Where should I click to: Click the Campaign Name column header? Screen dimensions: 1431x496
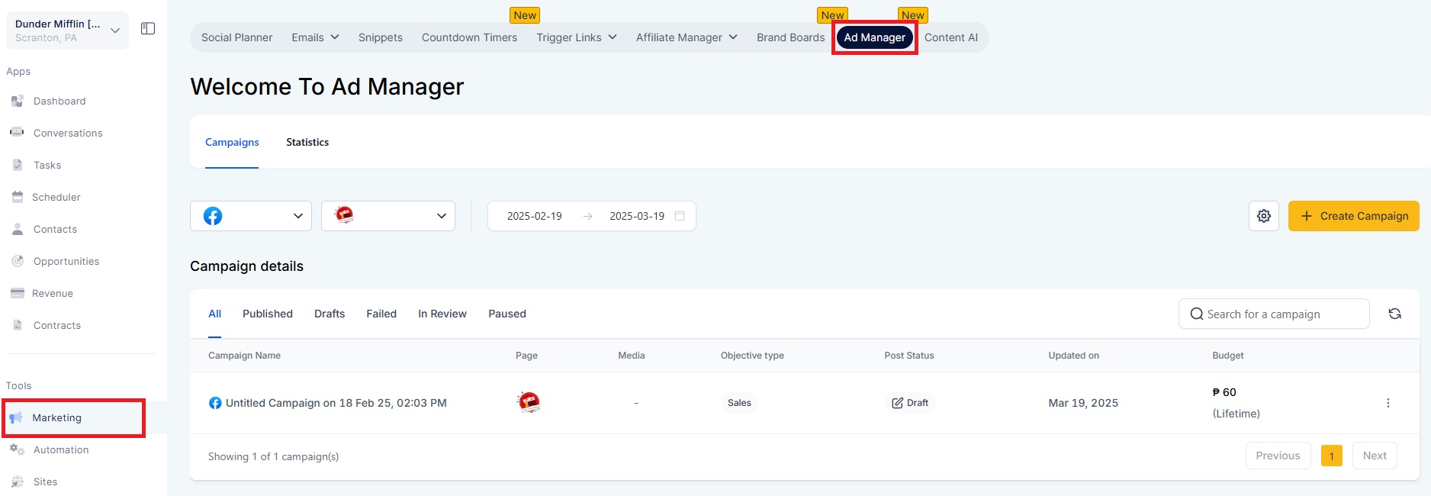pyautogui.click(x=244, y=356)
